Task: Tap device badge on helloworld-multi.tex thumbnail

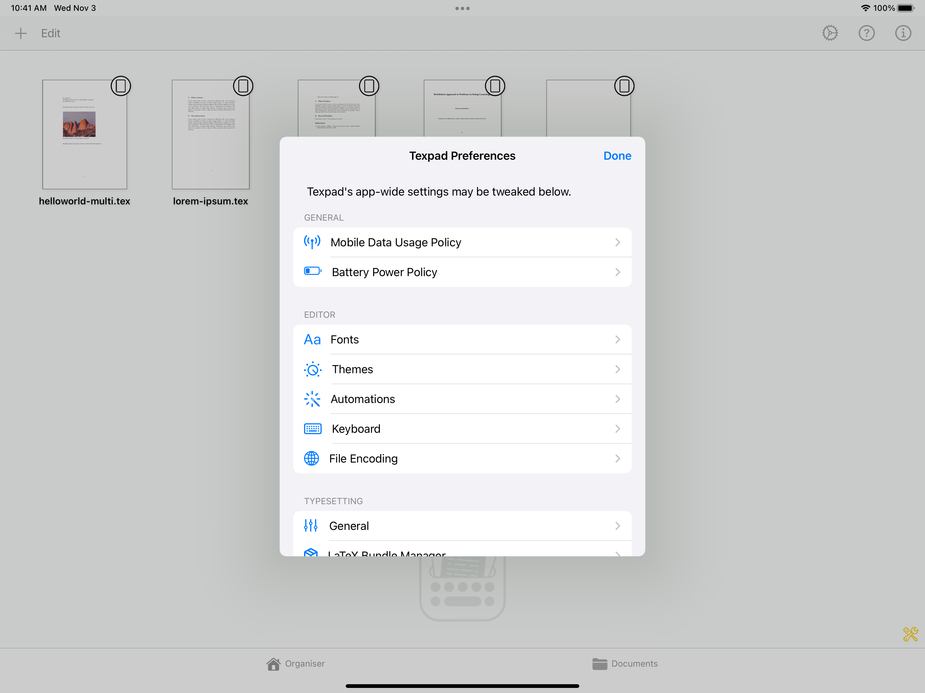Action: pos(121,86)
